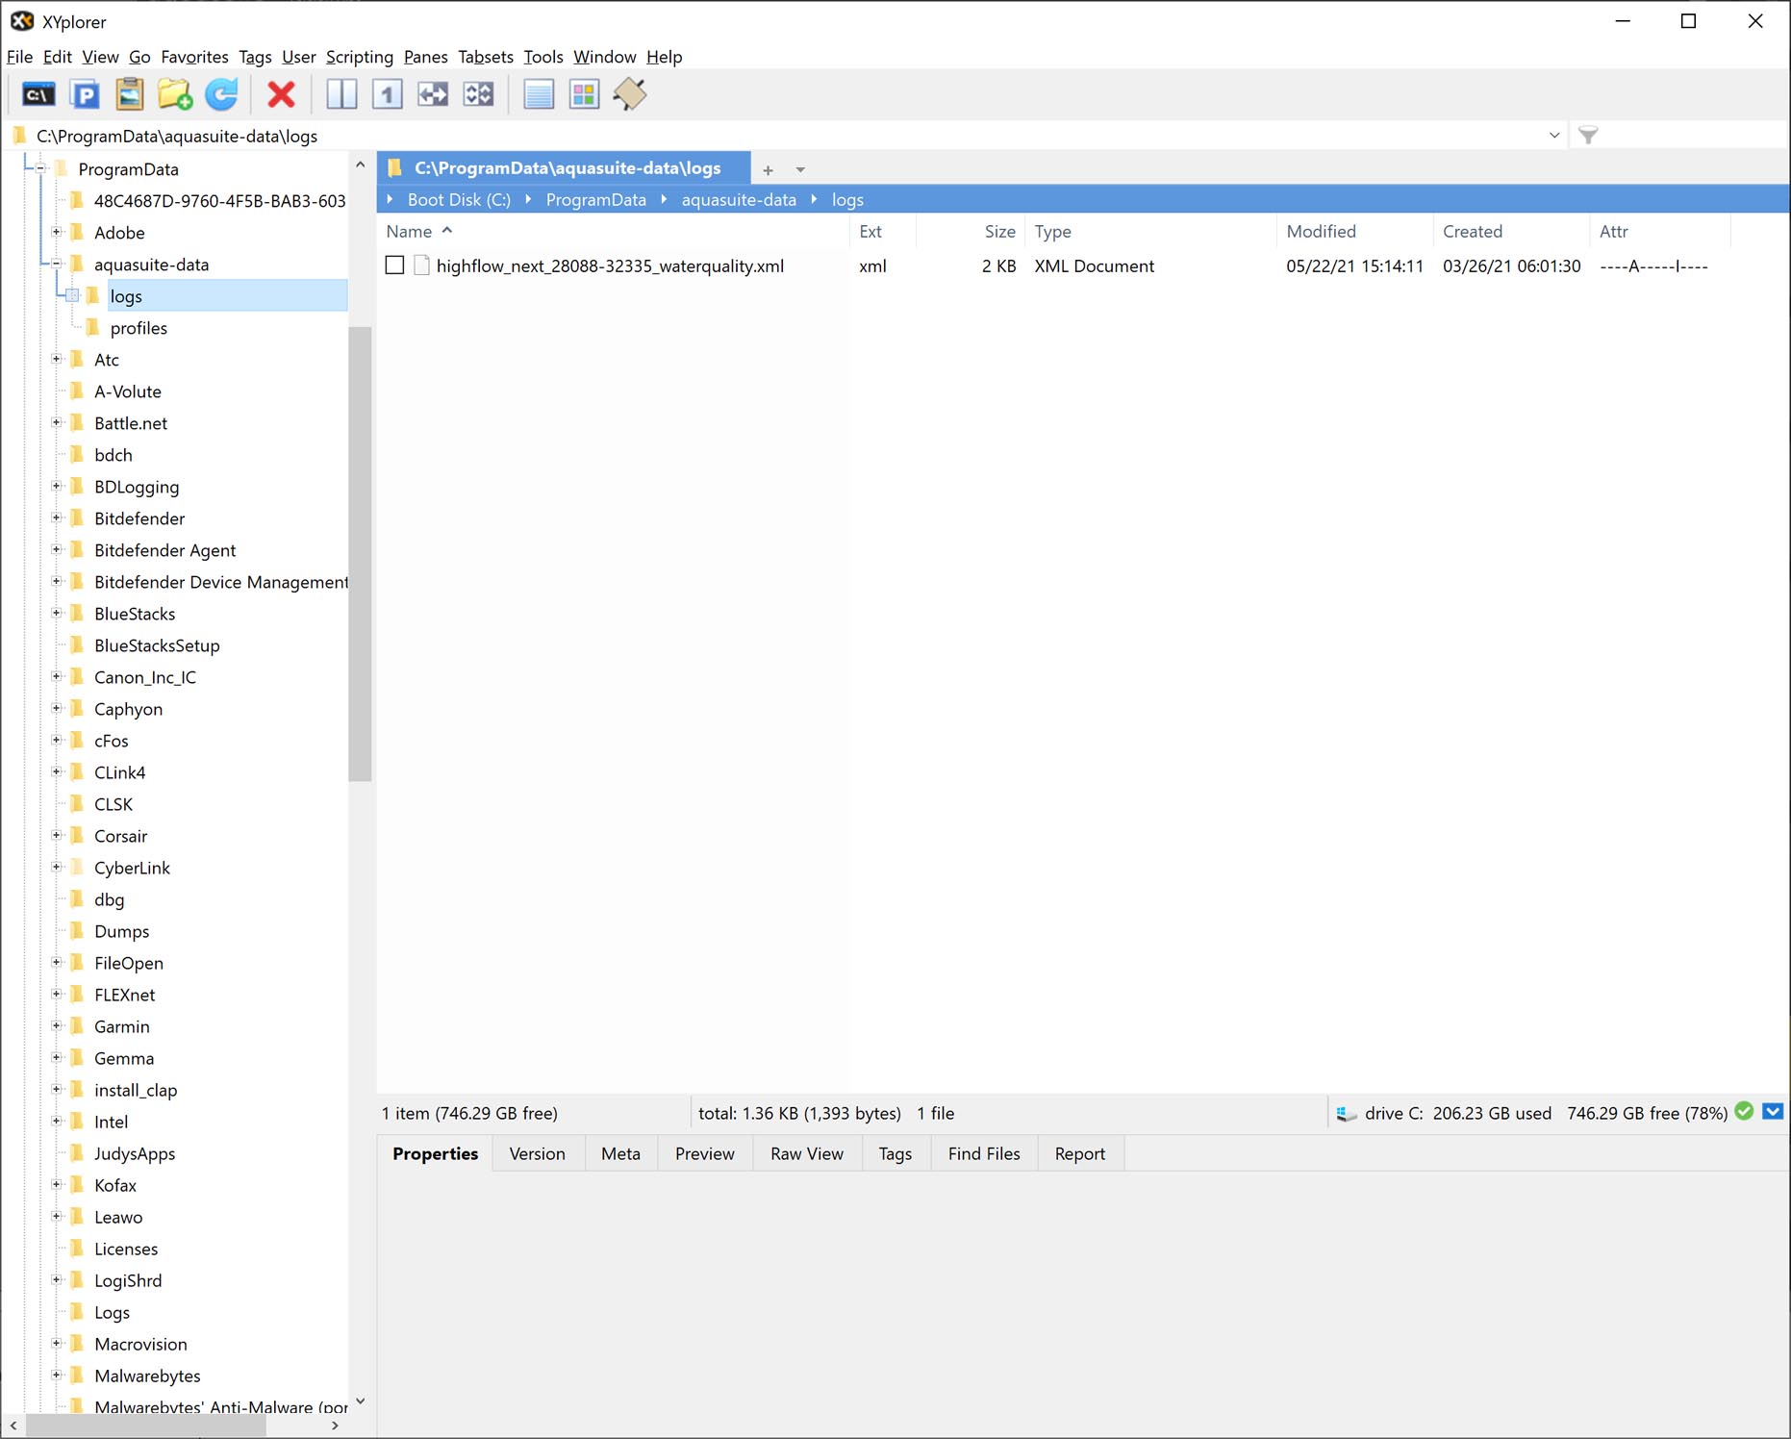Select the Malwarebytes folder in the tree
Viewport: 1791px width, 1439px height.
(147, 1376)
